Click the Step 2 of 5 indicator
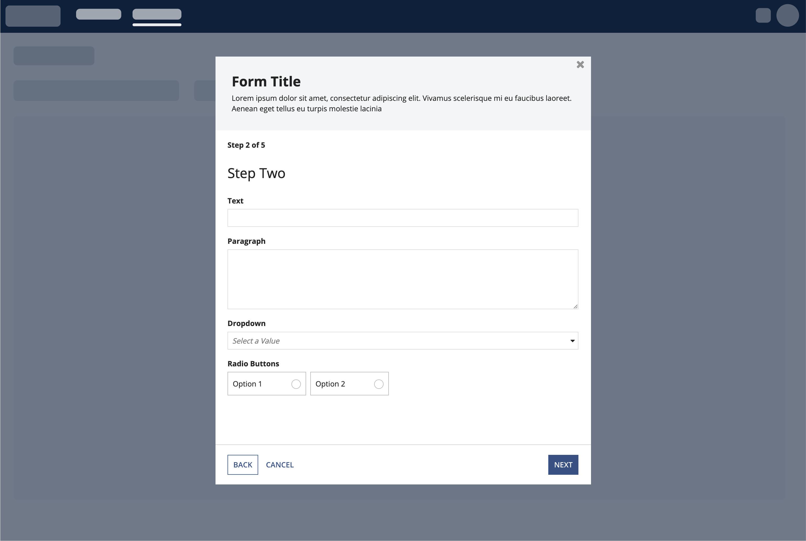Screen dimensions: 806x541 [x=246, y=145]
